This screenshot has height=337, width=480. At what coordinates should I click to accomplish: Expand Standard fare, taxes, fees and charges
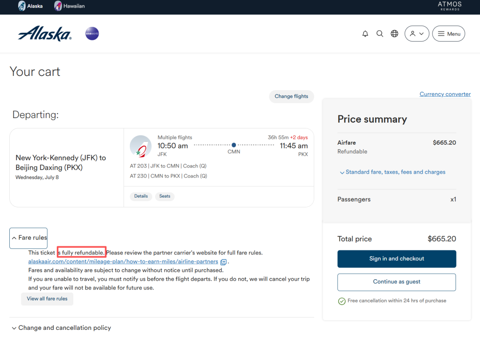point(392,172)
